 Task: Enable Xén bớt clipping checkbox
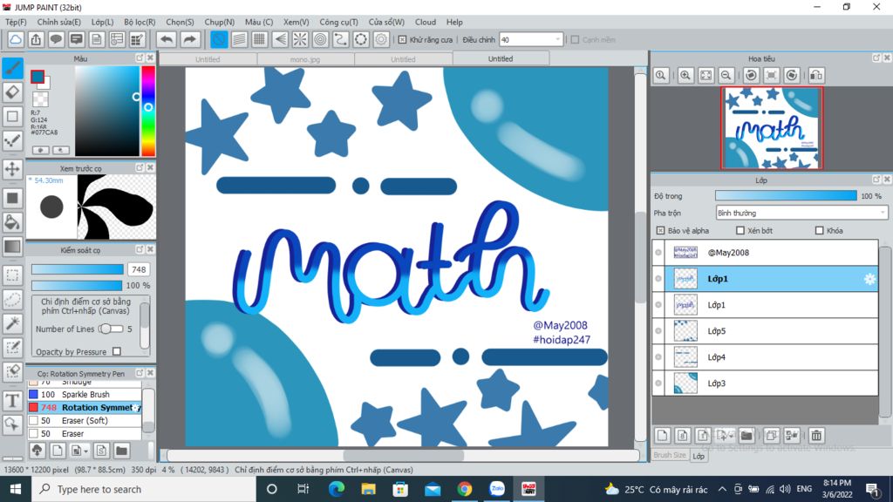click(740, 230)
